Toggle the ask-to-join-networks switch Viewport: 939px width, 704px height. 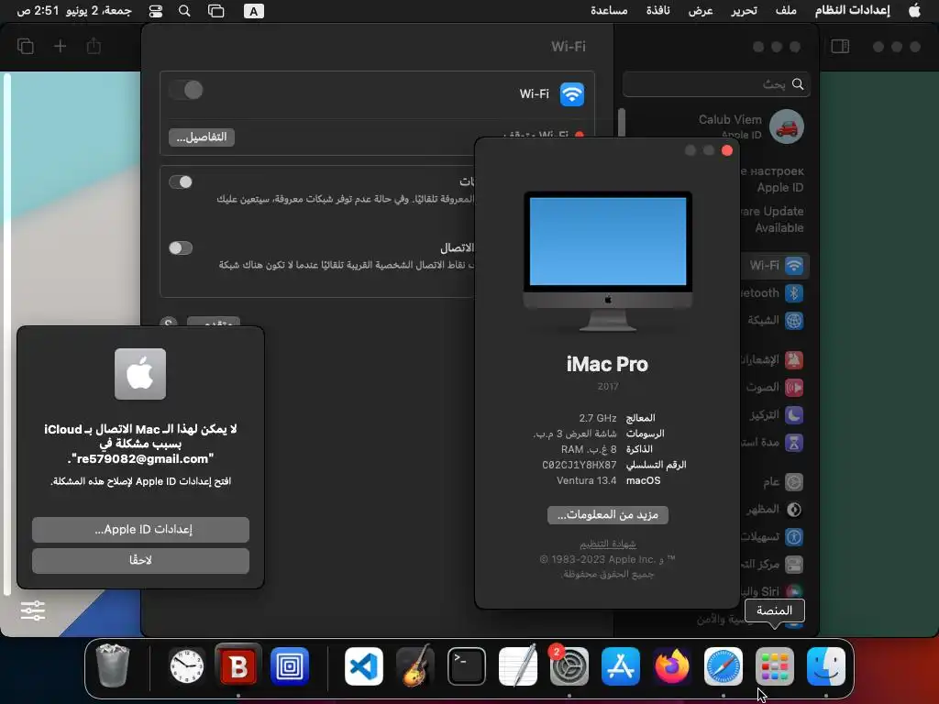(181, 182)
